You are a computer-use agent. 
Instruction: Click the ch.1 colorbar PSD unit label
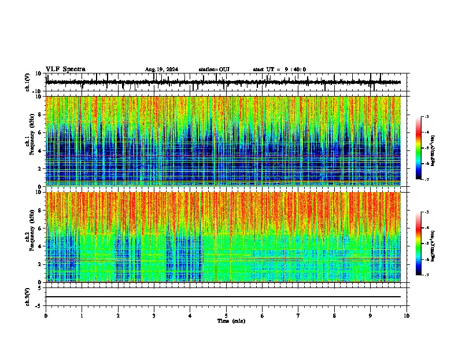pos(433,151)
